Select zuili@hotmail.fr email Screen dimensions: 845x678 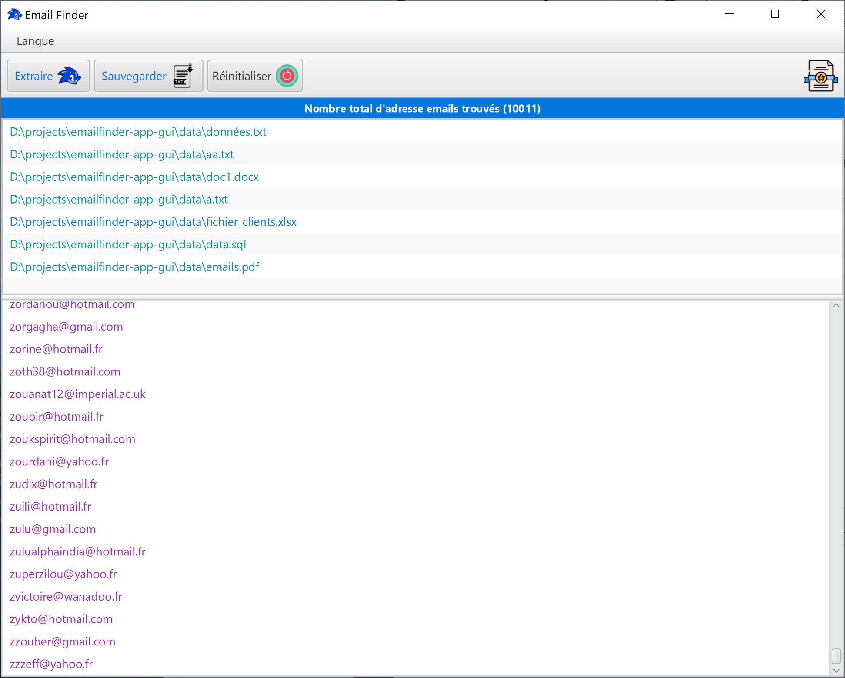[x=50, y=507]
